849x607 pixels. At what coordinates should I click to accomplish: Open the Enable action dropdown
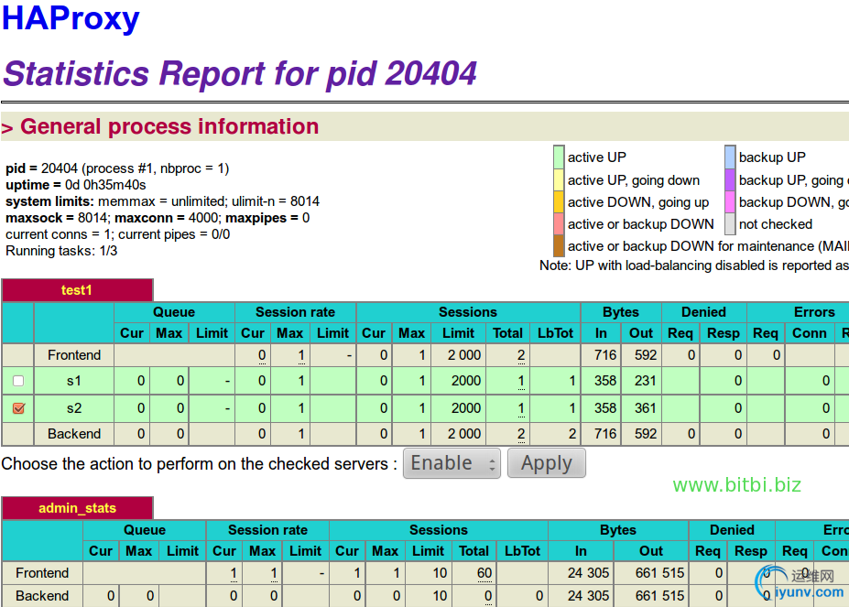click(452, 463)
